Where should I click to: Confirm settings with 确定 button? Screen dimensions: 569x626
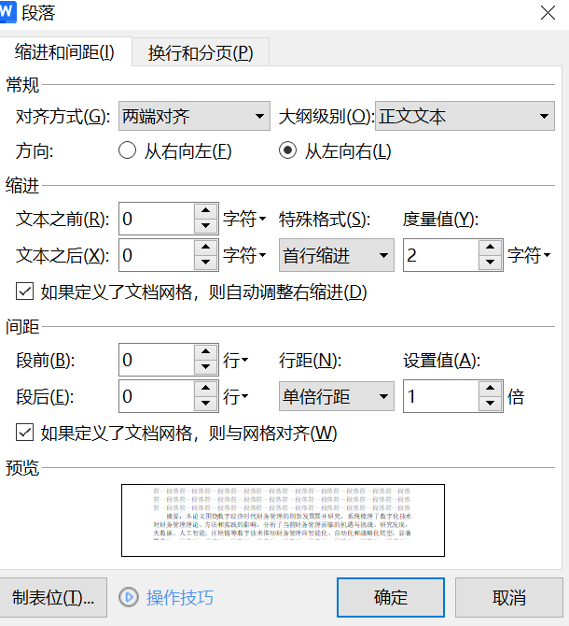pyautogui.click(x=391, y=597)
